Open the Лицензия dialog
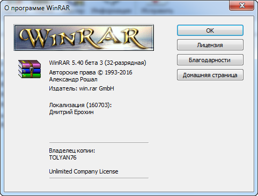Screen dimensions: 258x196 point(210,45)
